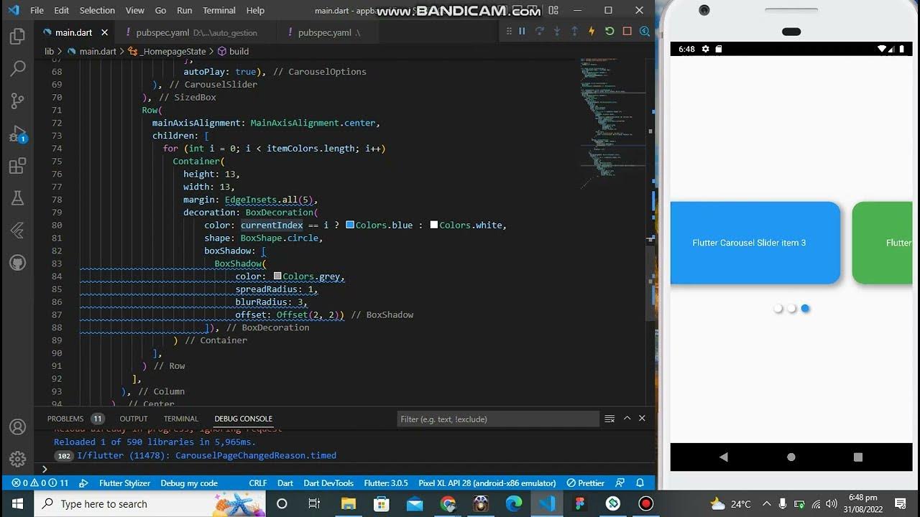Switch to the main.dart editor tab
This screenshot has width=920, height=517.
coord(73,33)
